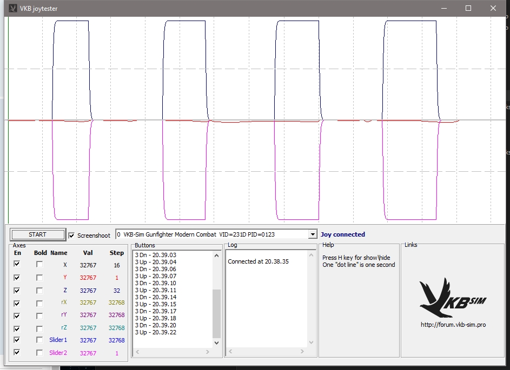Click Buttons list vertical scrollbar thumb
The width and height of the screenshot is (510, 370).
click(x=217, y=313)
